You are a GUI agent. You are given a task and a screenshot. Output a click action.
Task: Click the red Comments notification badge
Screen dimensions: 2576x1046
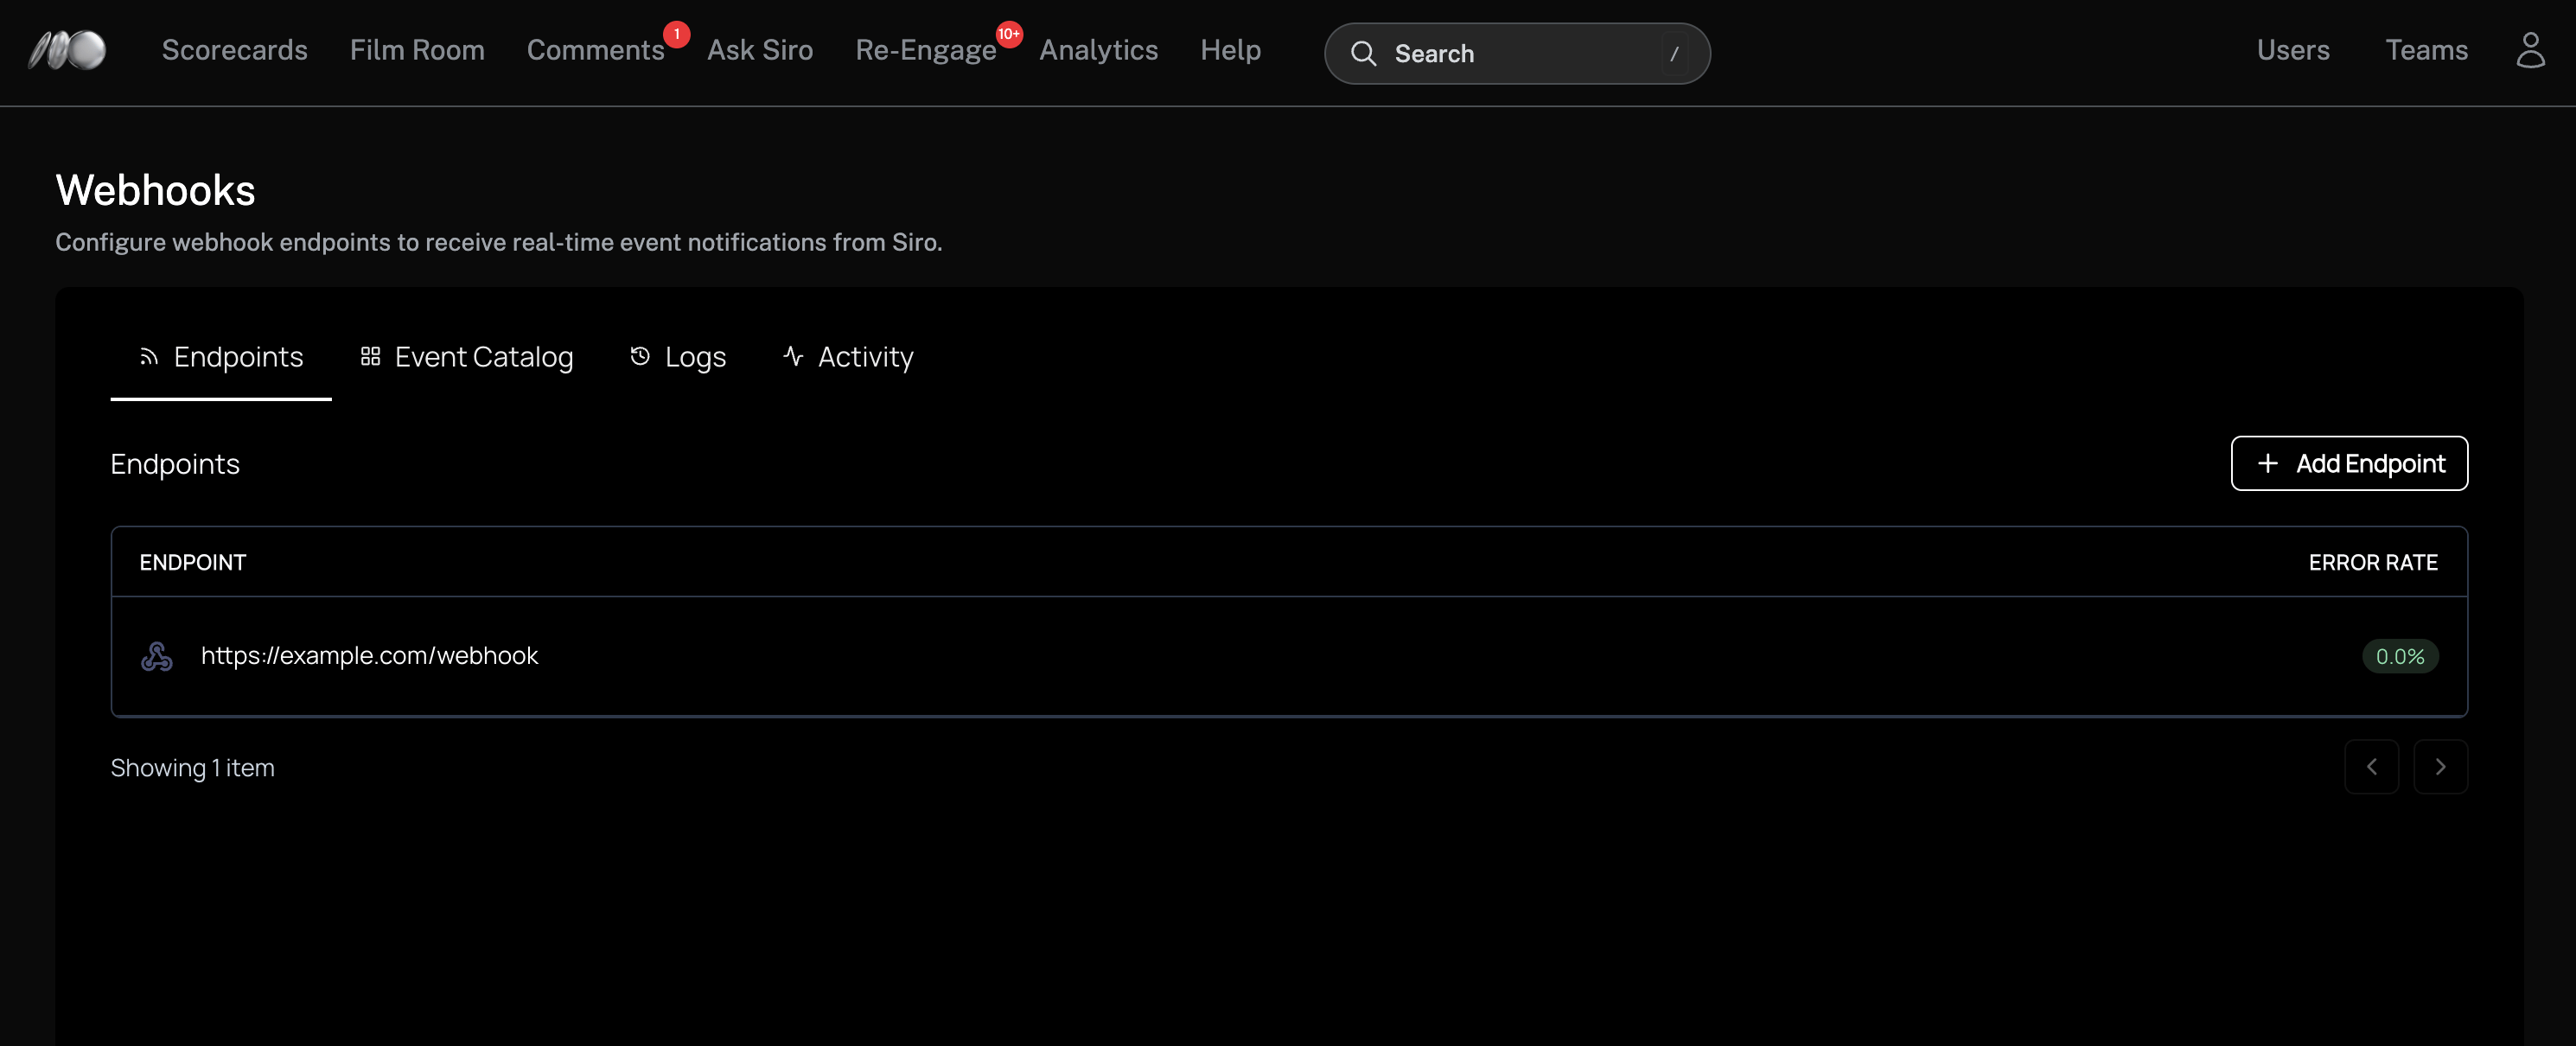(677, 34)
